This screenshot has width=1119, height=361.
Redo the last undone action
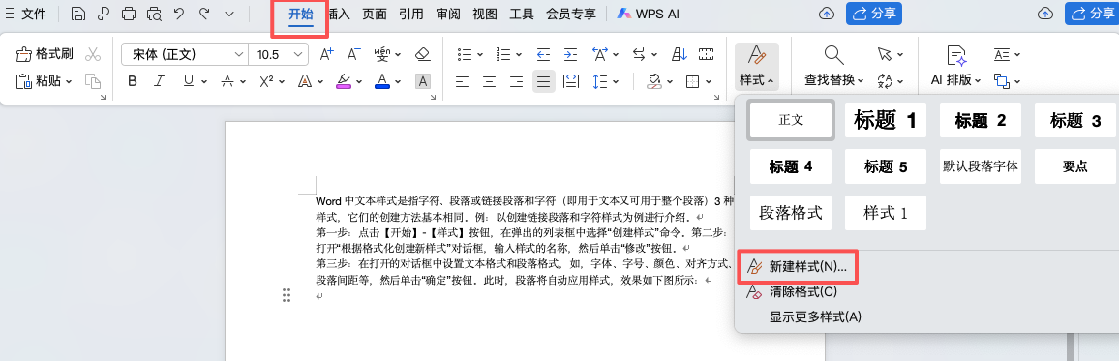(205, 13)
